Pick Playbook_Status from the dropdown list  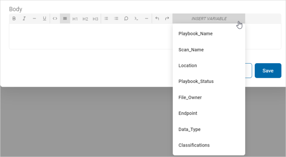(196, 81)
